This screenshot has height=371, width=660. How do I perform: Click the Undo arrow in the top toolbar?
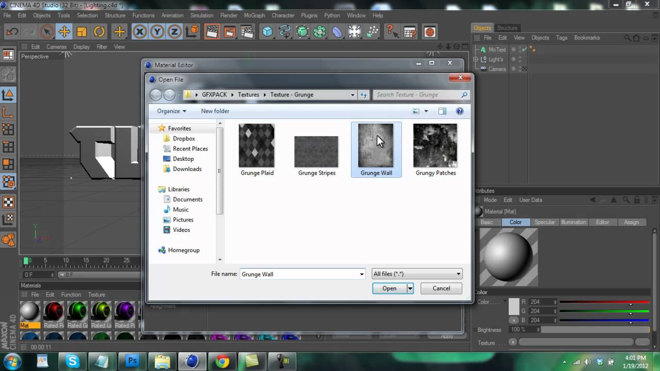(x=12, y=31)
